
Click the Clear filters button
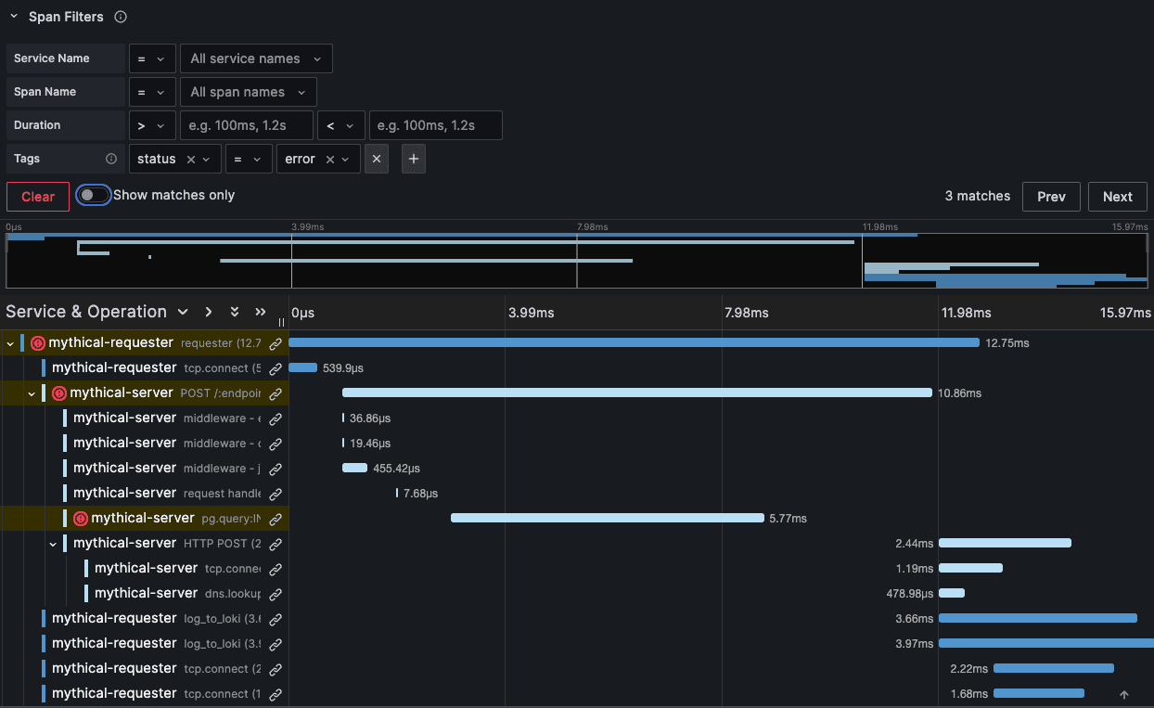pos(37,196)
